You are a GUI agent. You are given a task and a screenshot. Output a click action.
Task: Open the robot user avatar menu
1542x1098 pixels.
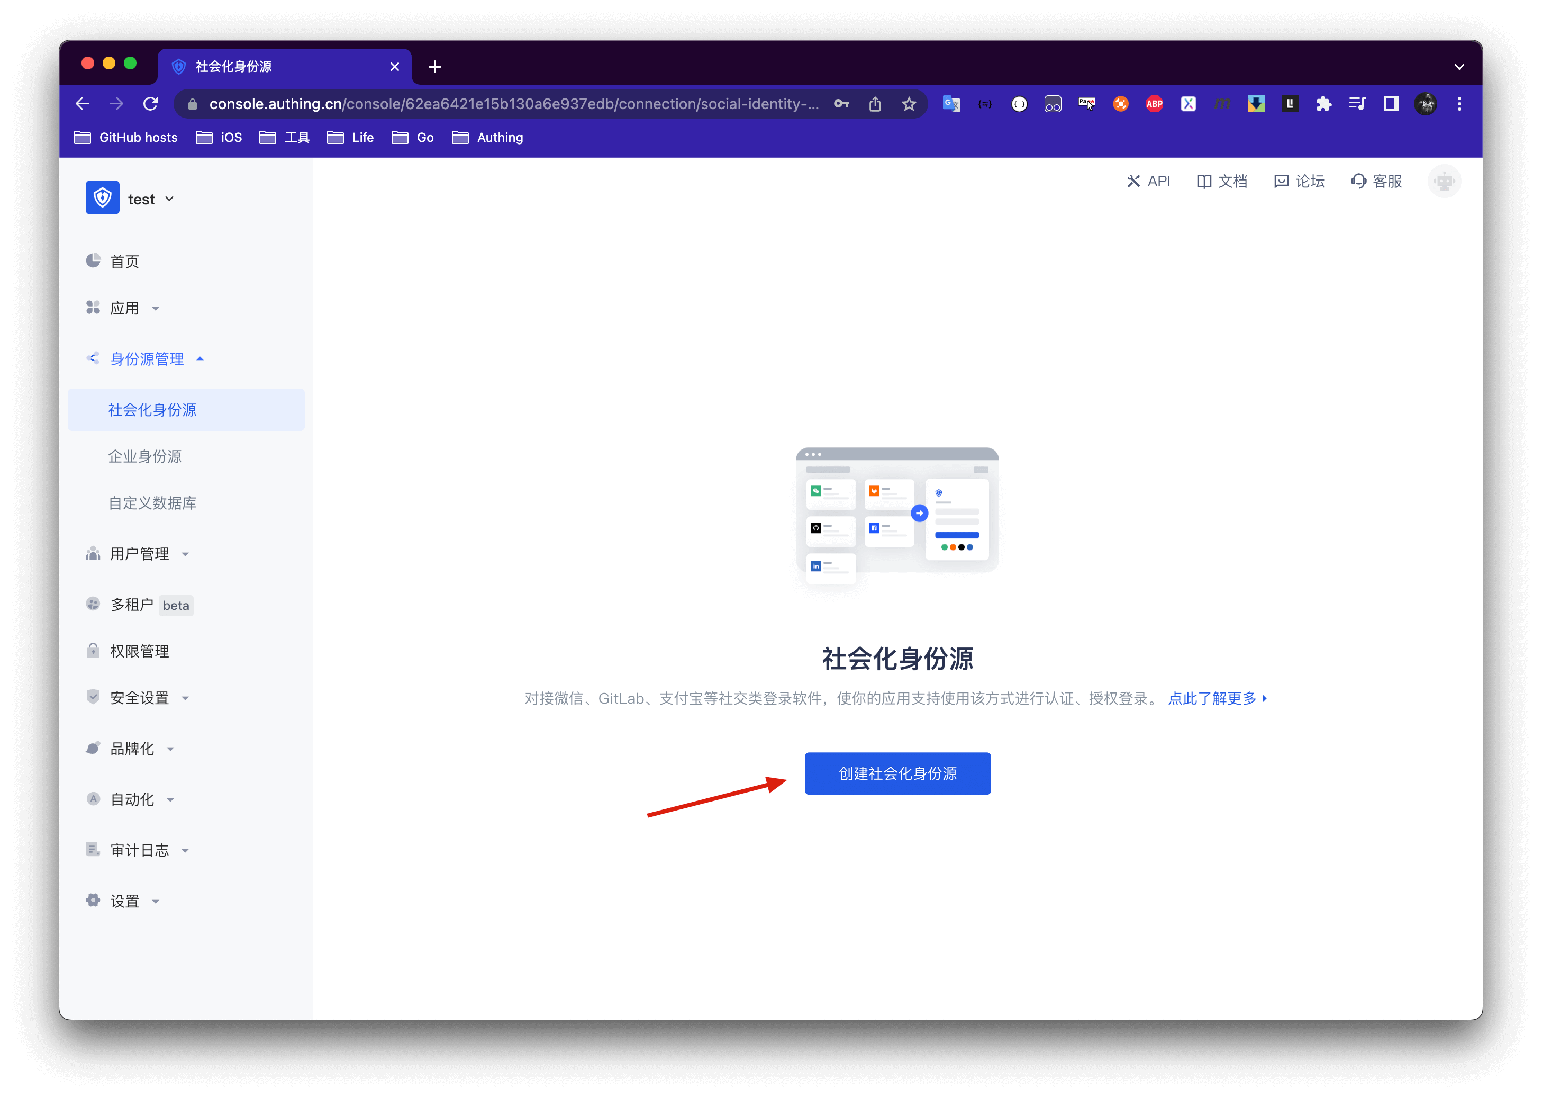pos(1444,181)
